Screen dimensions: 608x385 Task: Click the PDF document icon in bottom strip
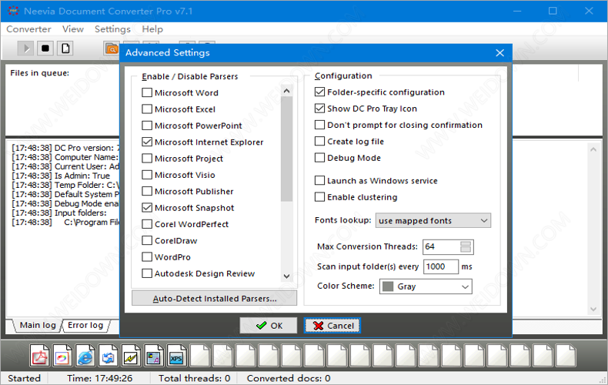tap(39, 356)
